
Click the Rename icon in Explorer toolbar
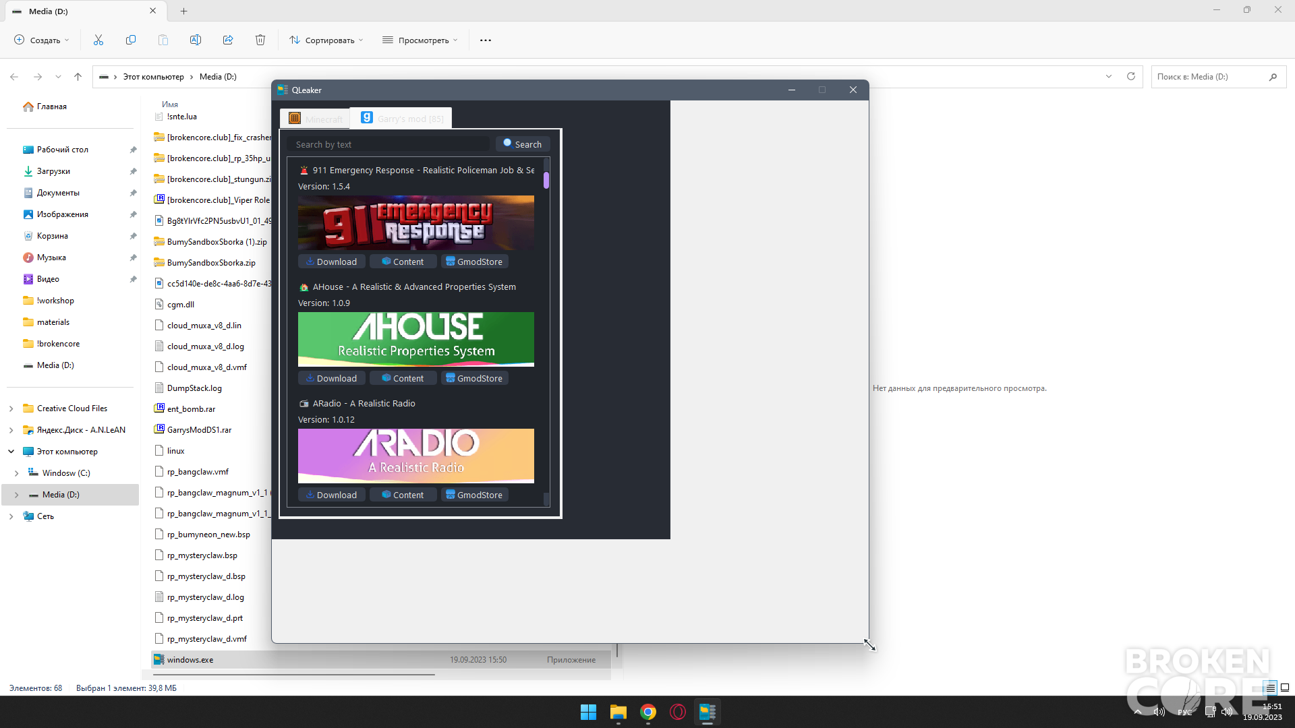point(196,40)
